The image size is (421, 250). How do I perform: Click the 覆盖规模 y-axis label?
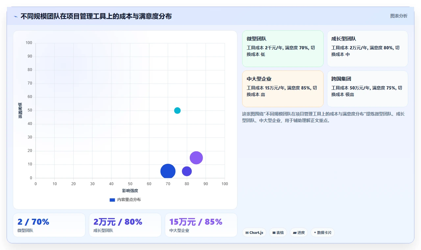click(20, 111)
